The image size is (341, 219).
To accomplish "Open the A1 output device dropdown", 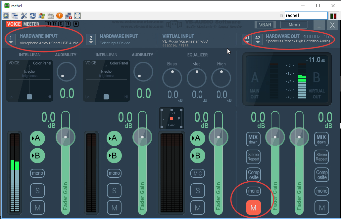I will (247, 40).
